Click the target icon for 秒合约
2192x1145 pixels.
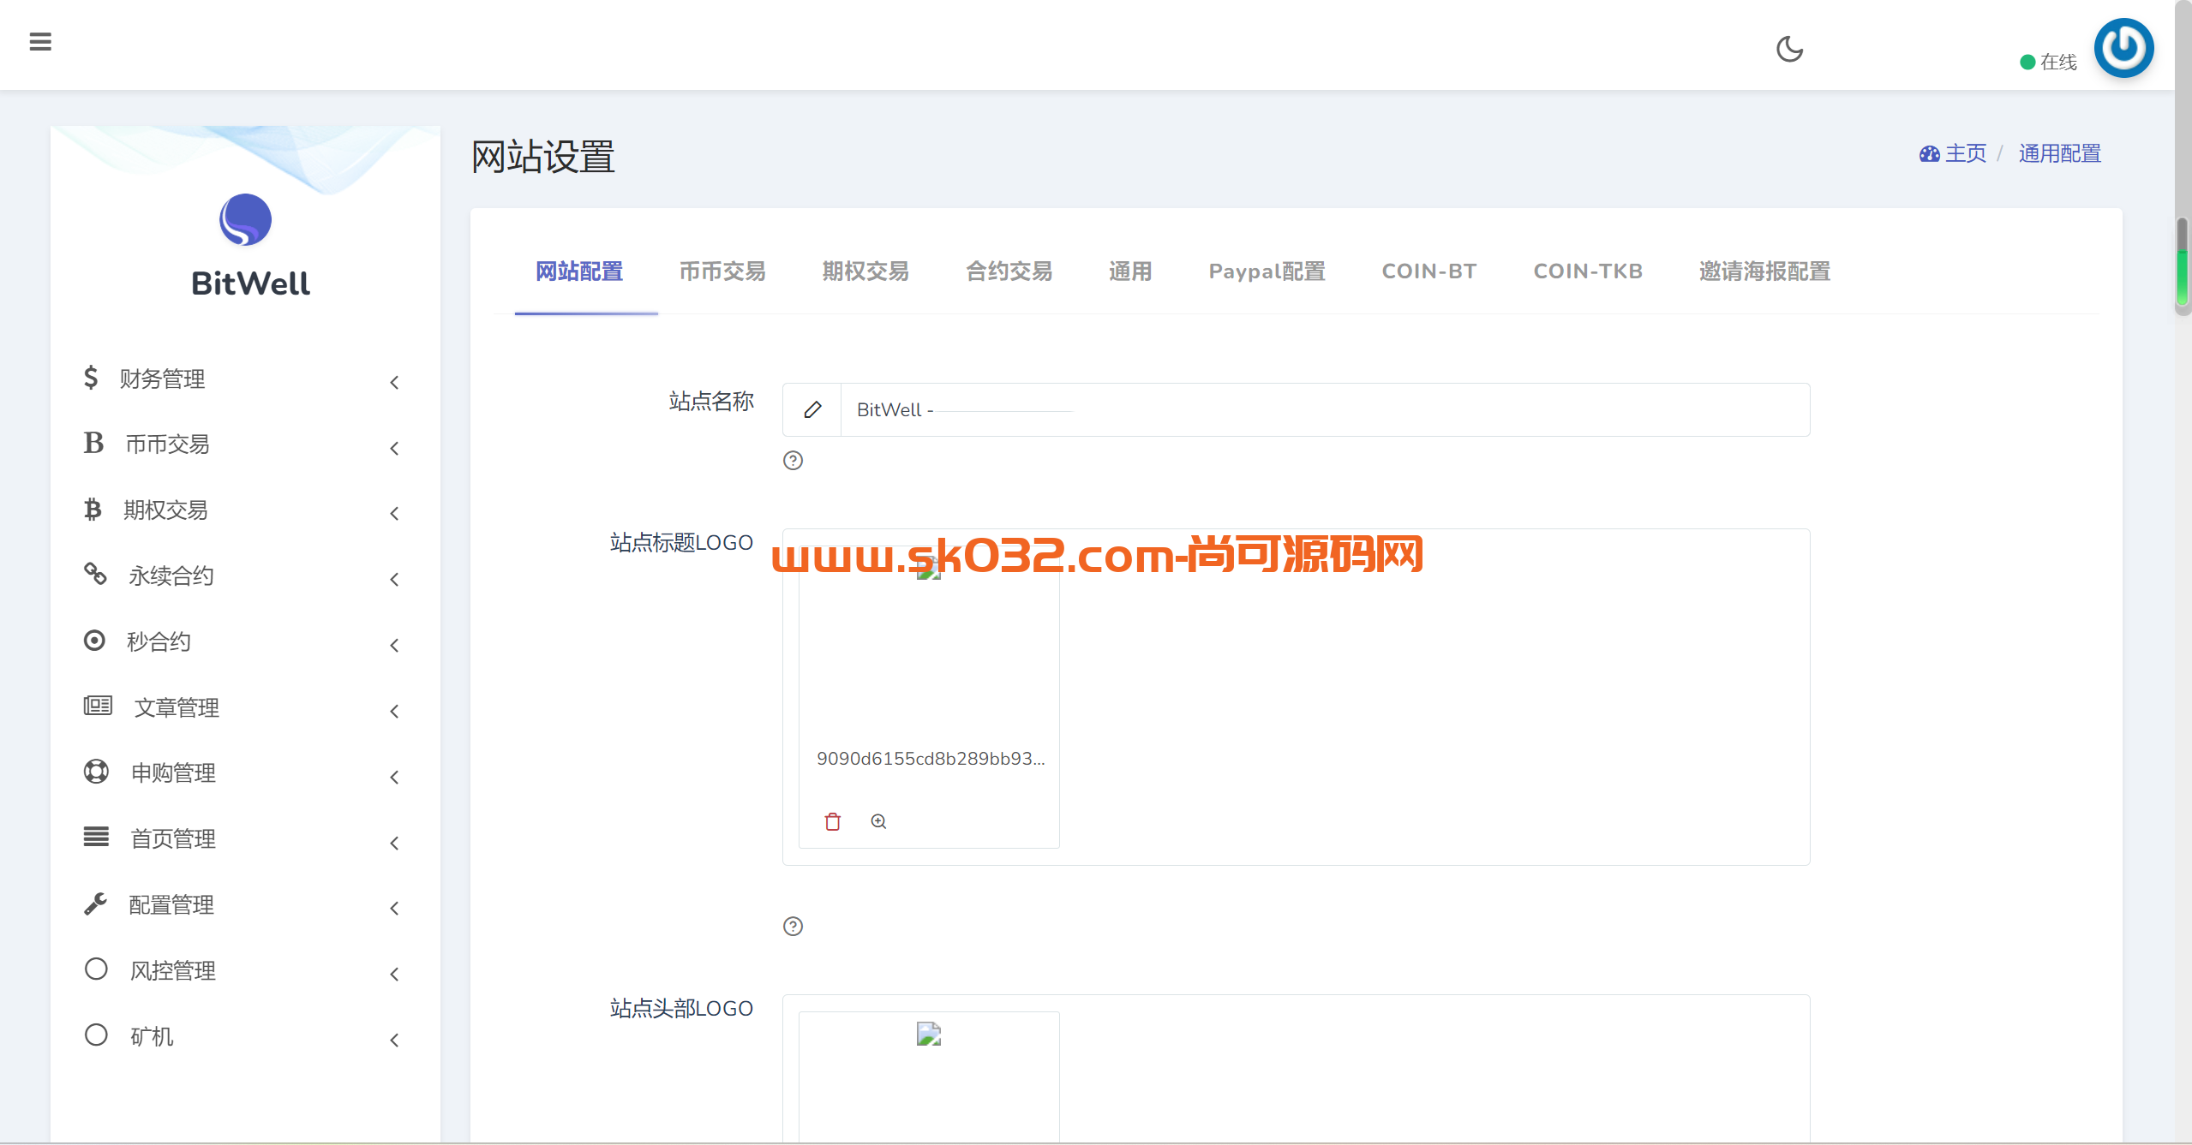pos(94,641)
